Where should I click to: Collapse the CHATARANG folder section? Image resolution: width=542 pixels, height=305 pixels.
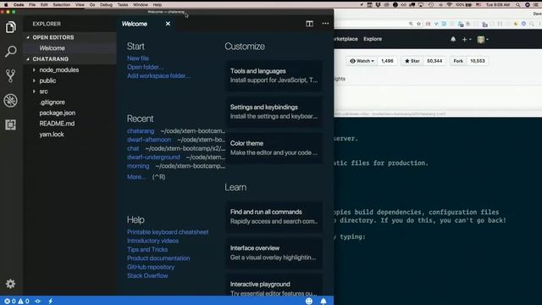[x=28, y=59]
